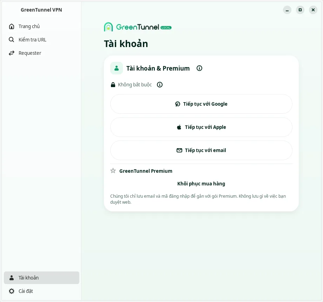Viewport: 323px width, 302px height.
Task: Click the person icon beside Tài khoản in sidebar
Action: 12,278
